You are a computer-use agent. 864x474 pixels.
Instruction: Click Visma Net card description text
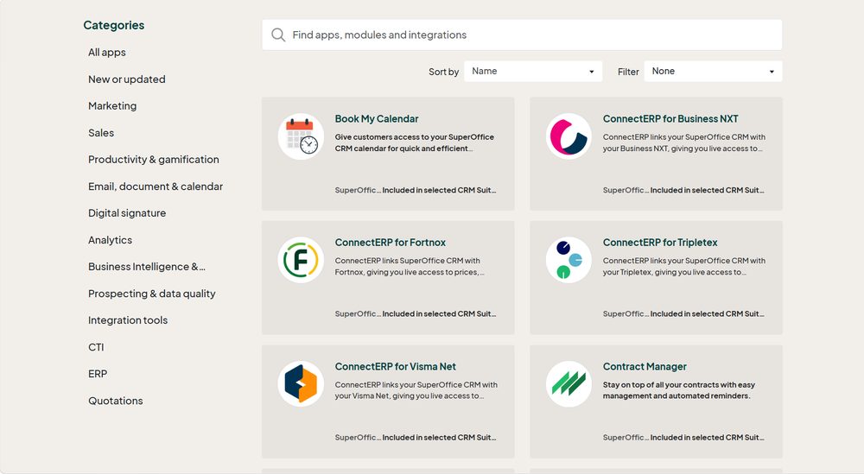tap(416, 390)
